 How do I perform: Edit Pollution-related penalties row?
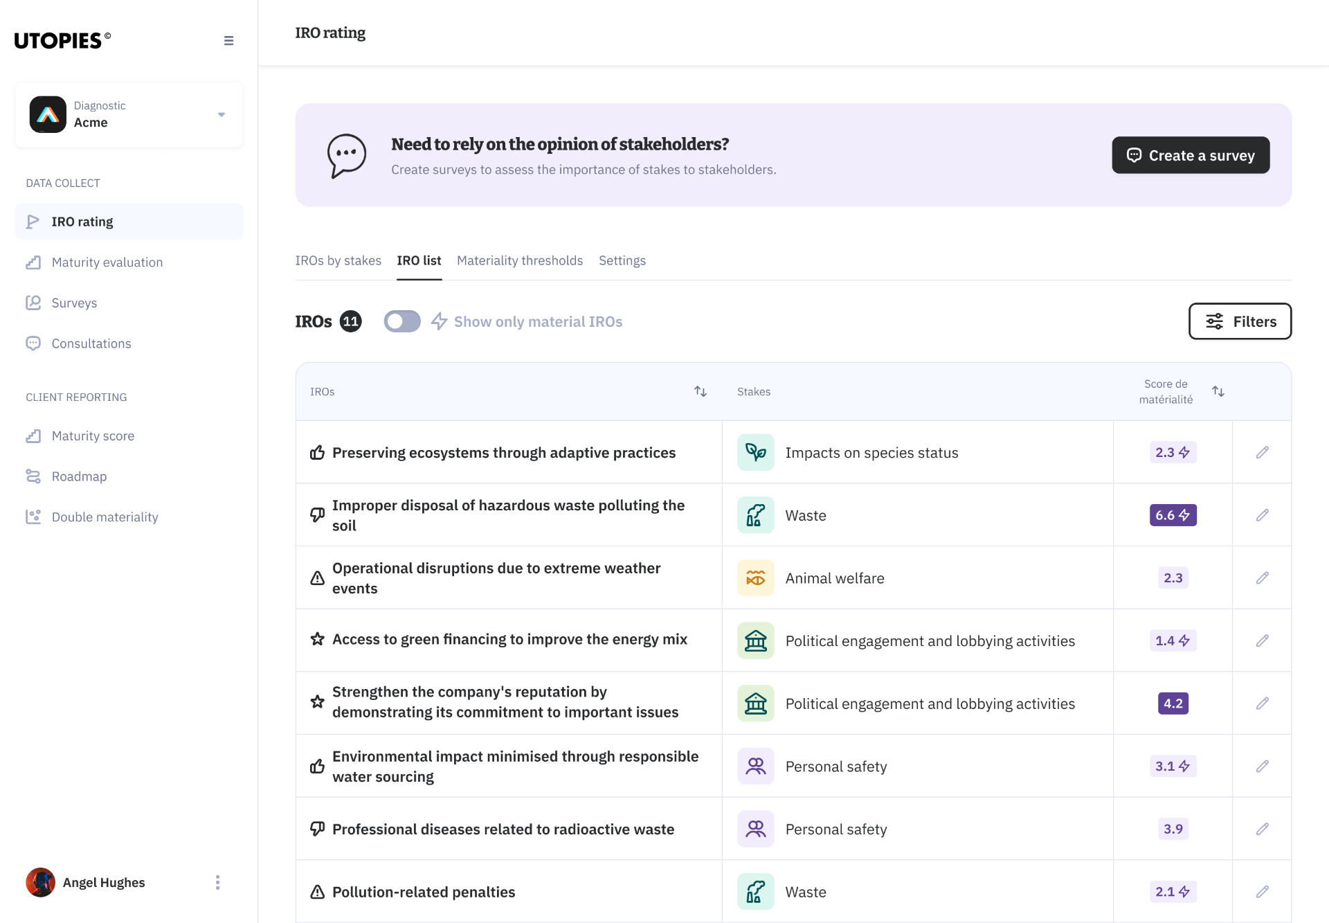click(1262, 892)
